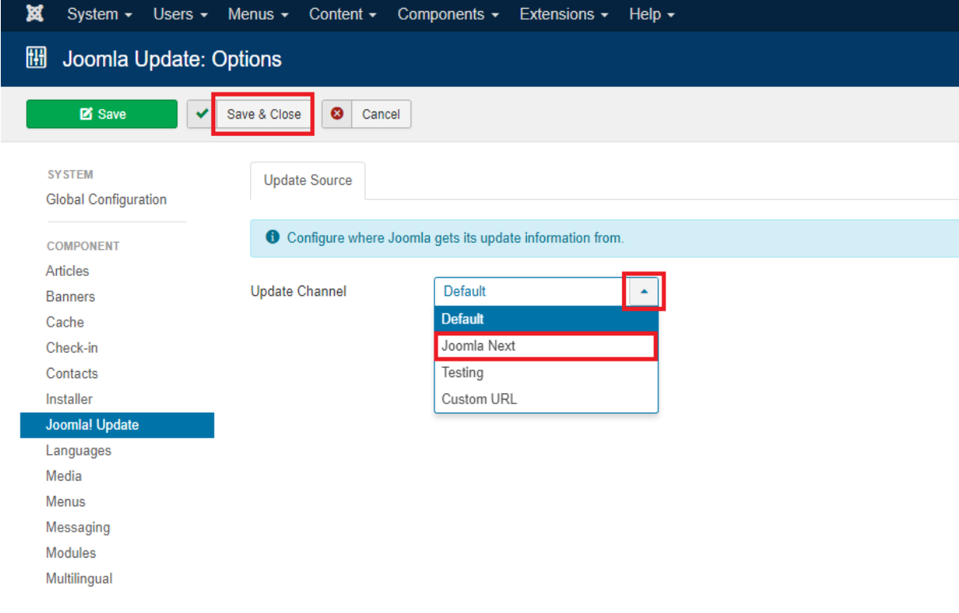Click the Joomla Update: Options page title
The image size is (959, 613).
coord(172,59)
